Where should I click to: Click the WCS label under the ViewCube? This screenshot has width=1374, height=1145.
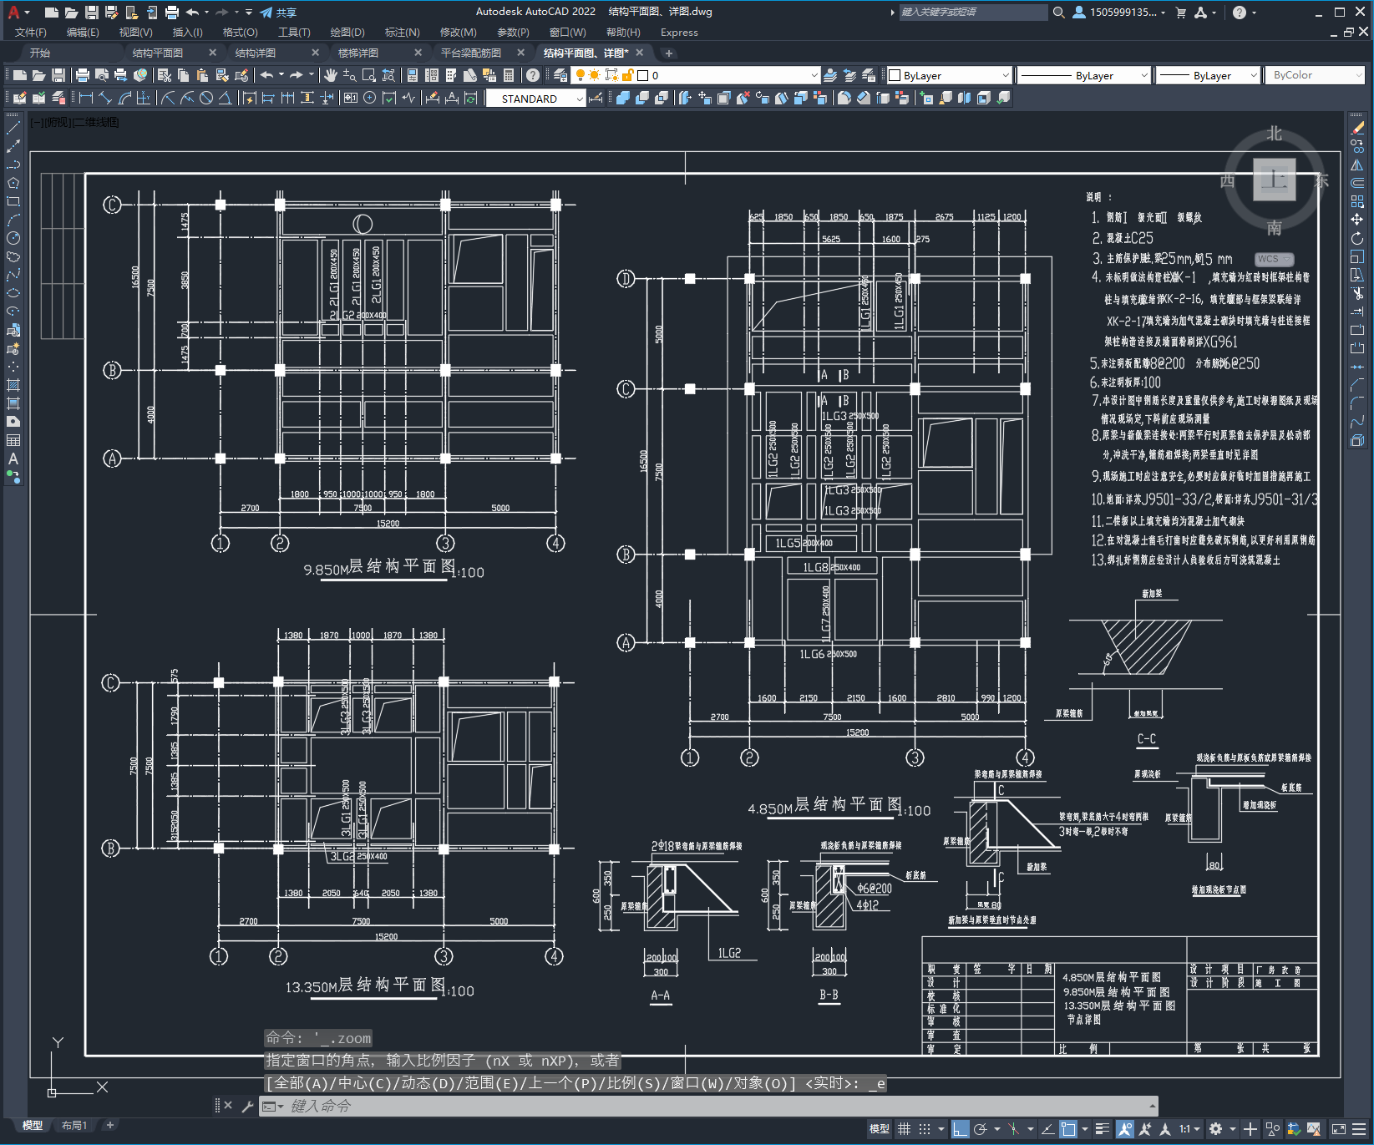click(x=1272, y=259)
